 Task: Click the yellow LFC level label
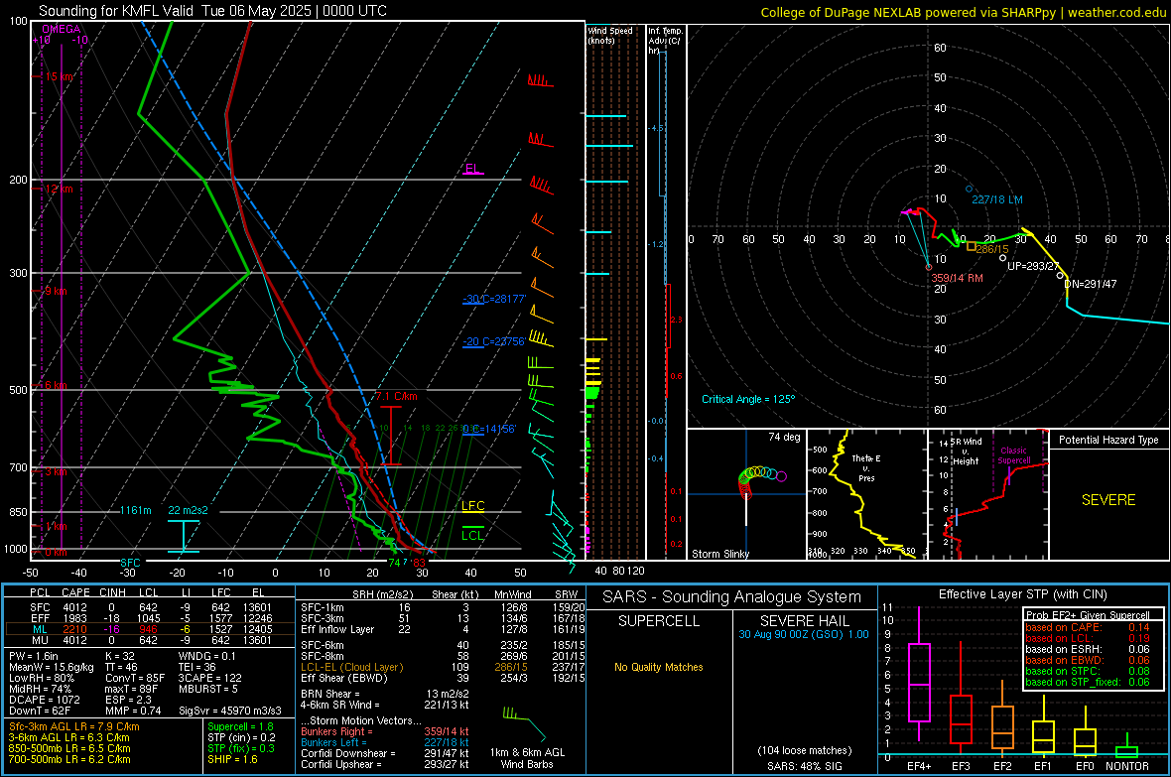473,506
